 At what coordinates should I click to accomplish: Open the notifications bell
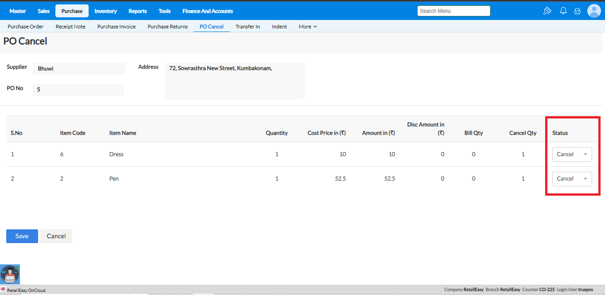click(x=563, y=11)
